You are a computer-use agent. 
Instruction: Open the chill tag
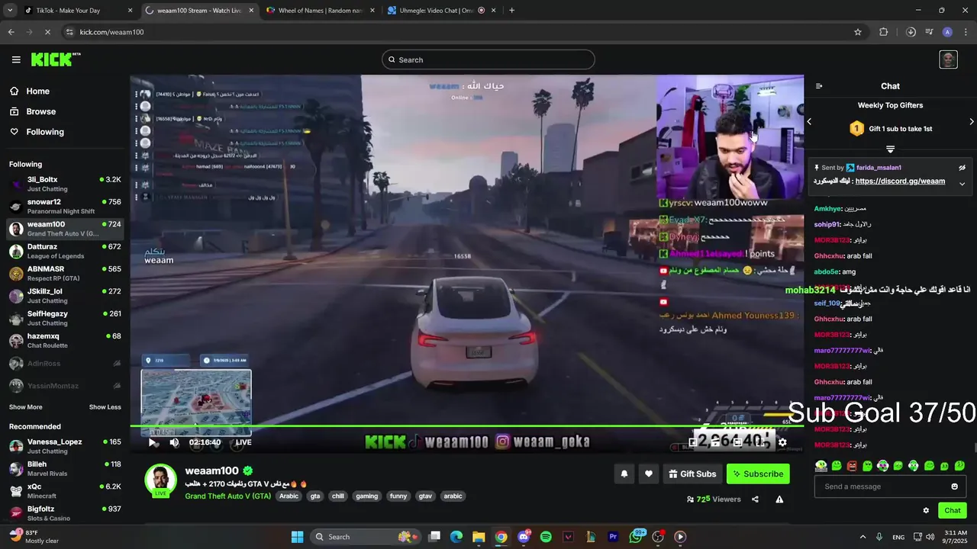point(338,496)
